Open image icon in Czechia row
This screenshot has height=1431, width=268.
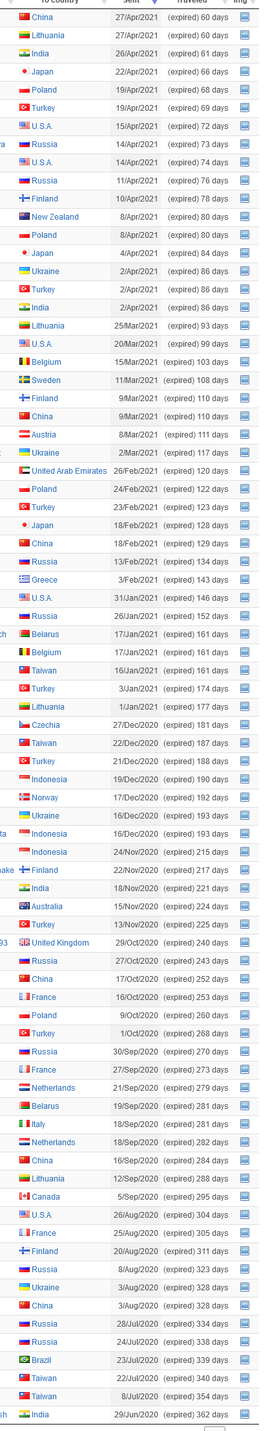(x=244, y=725)
